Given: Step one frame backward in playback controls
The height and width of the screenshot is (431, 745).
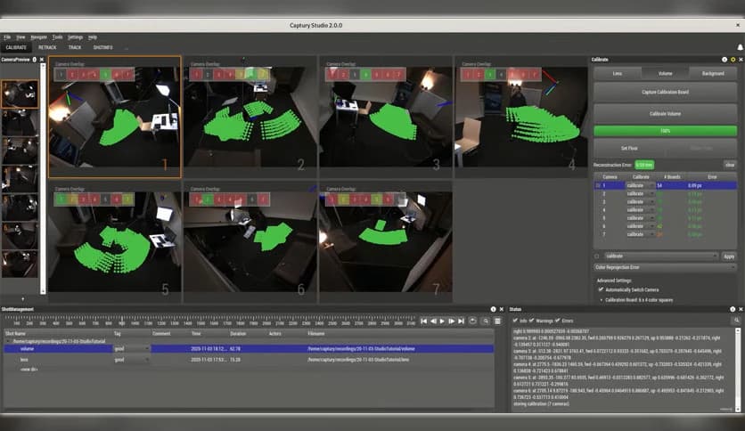Looking at the screenshot, I should (433, 321).
